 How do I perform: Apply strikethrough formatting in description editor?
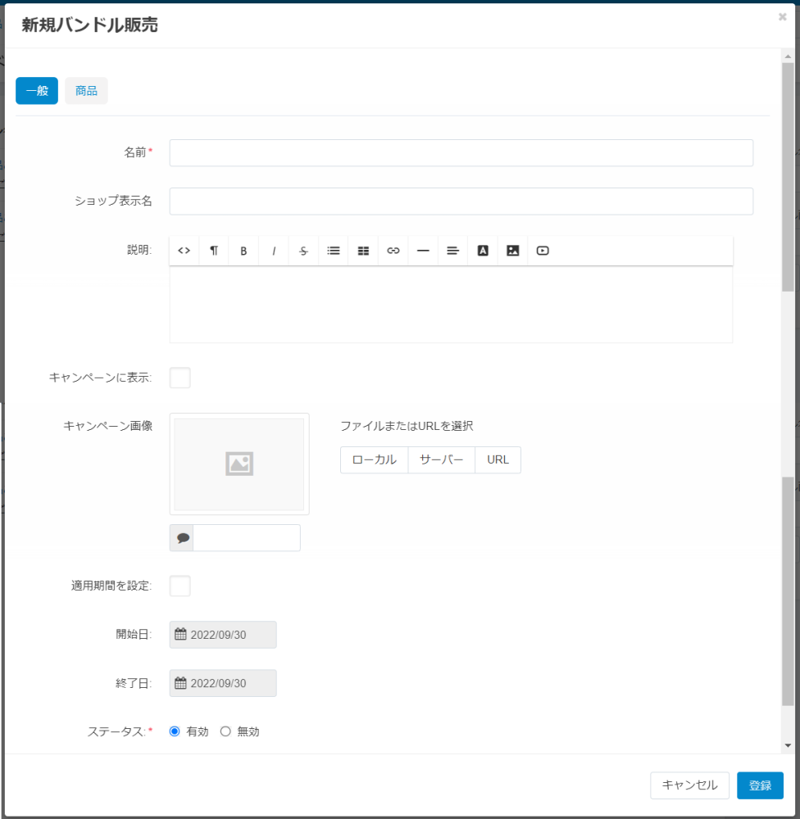click(303, 251)
